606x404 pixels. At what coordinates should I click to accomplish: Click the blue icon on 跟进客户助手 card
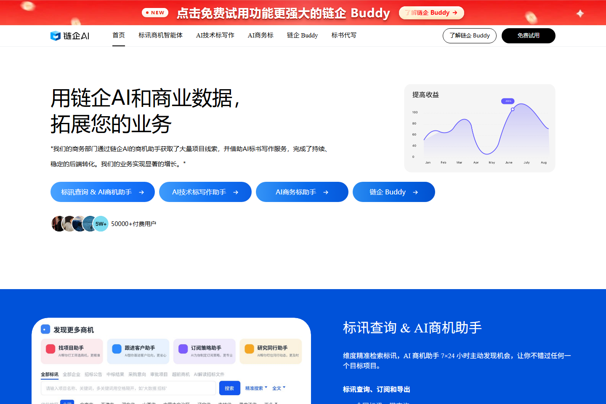coord(117,349)
